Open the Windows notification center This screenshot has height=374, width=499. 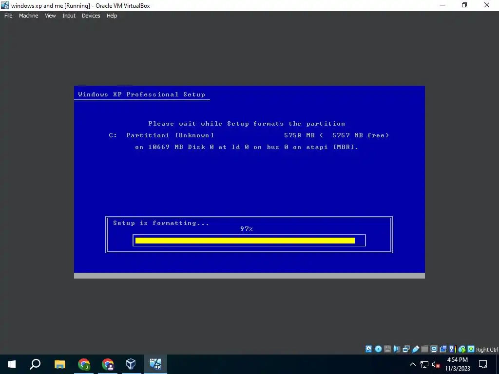483,364
